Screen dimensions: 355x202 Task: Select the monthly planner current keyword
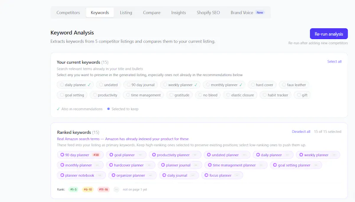224,85
